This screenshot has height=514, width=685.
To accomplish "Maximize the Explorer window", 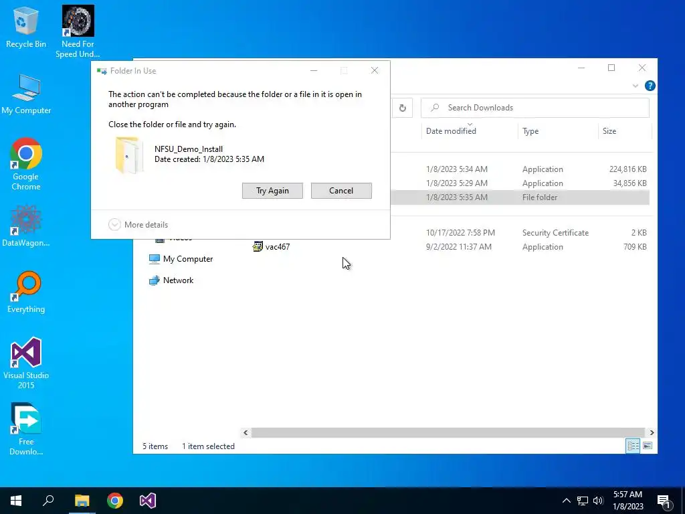I will [x=611, y=68].
